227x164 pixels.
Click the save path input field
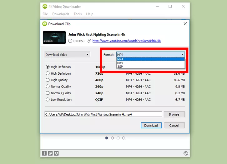(x=103, y=114)
